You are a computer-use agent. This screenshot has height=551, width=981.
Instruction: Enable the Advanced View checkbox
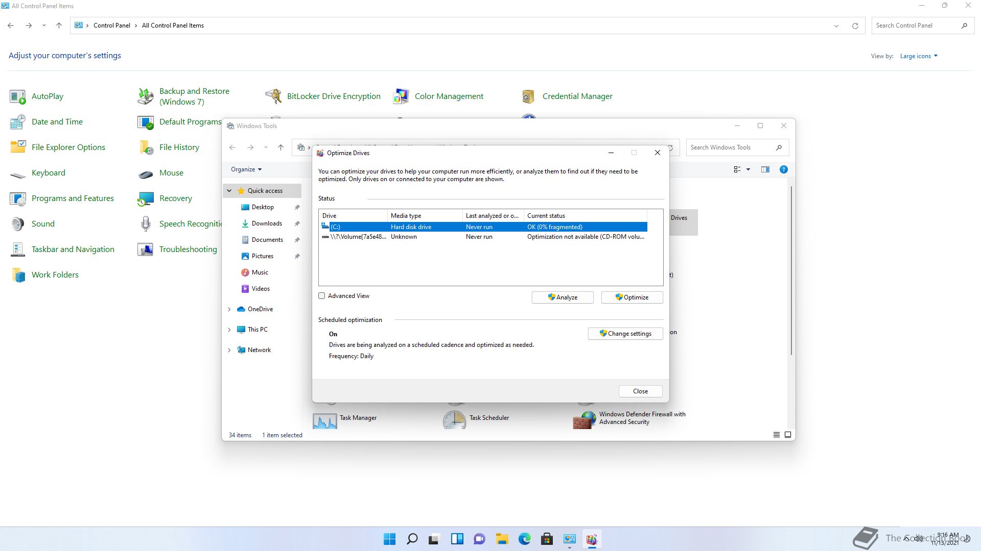tap(322, 296)
